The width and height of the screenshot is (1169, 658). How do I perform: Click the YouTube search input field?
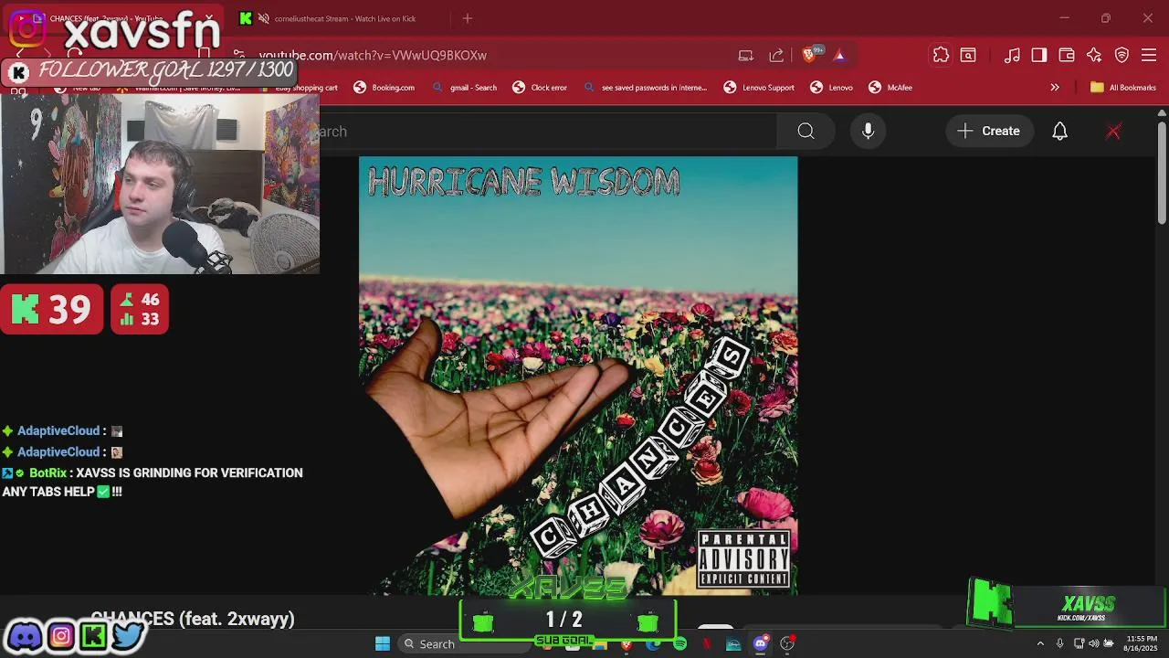[548, 132]
